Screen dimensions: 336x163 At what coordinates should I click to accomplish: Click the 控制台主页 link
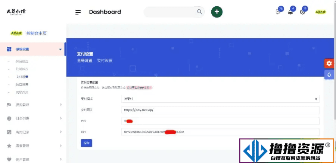tap(37, 33)
